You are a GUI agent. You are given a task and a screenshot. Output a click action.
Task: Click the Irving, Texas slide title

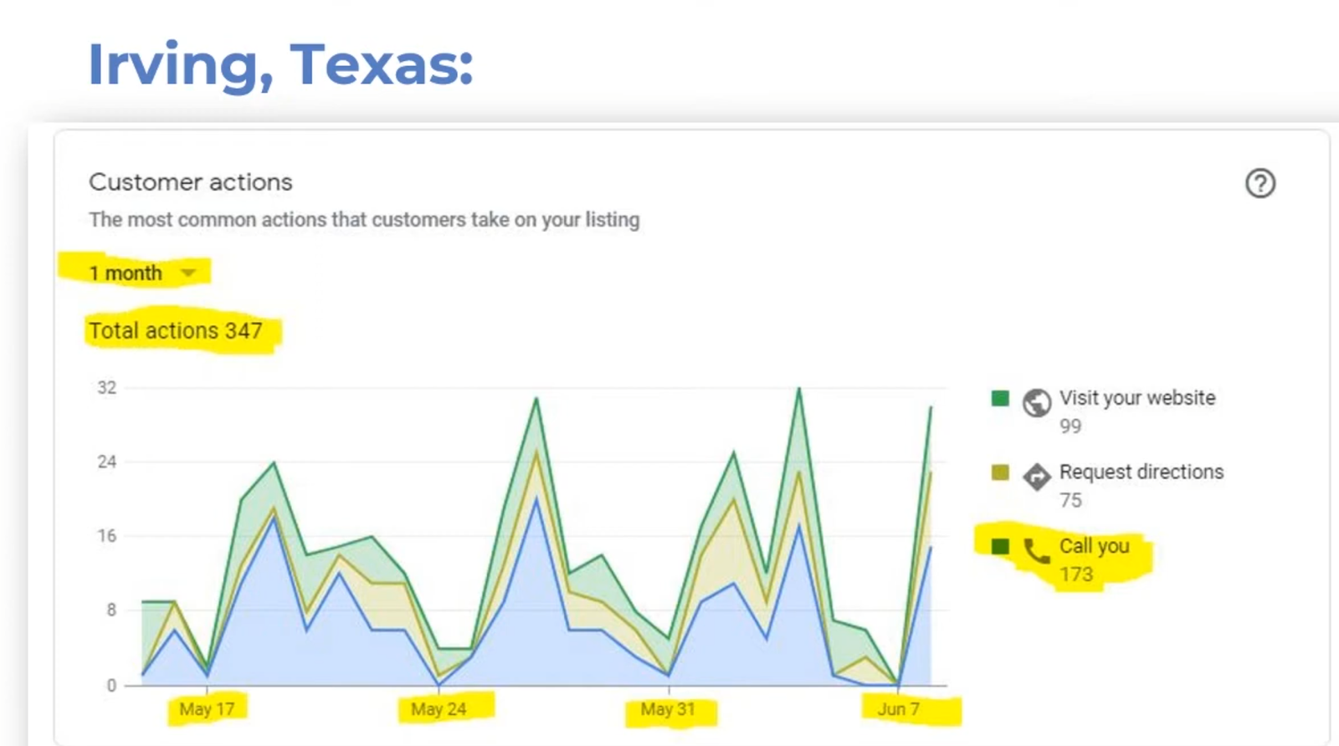(x=280, y=64)
